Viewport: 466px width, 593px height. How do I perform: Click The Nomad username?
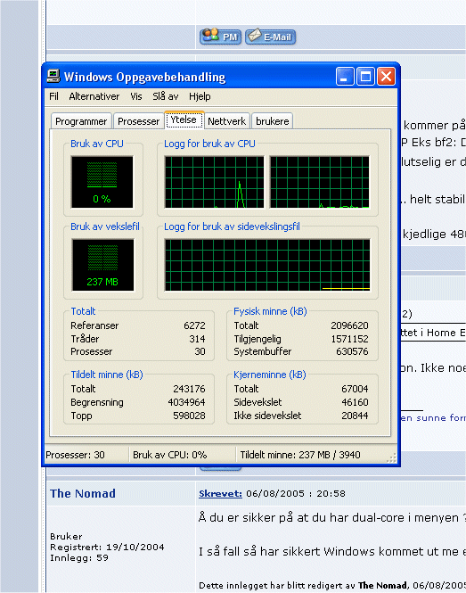[83, 493]
